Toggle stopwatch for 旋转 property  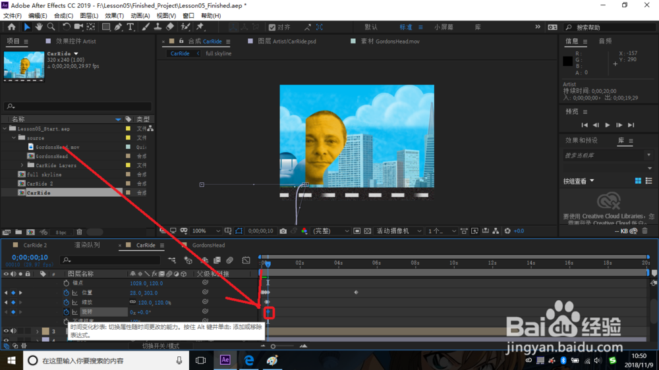(x=67, y=312)
